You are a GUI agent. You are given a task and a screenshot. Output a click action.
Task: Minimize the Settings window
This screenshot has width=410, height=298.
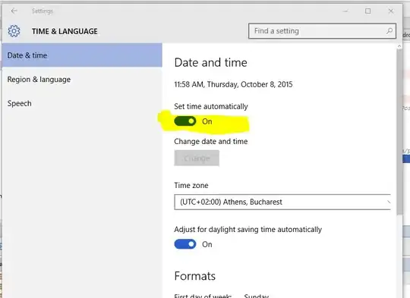(x=345, y=11)
